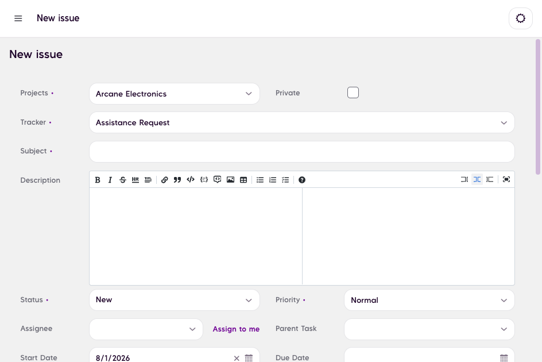The height and width of the screenshot is (362, 542).
Task: Click the "Tracker" field label
Action: (x=33, y=122)
